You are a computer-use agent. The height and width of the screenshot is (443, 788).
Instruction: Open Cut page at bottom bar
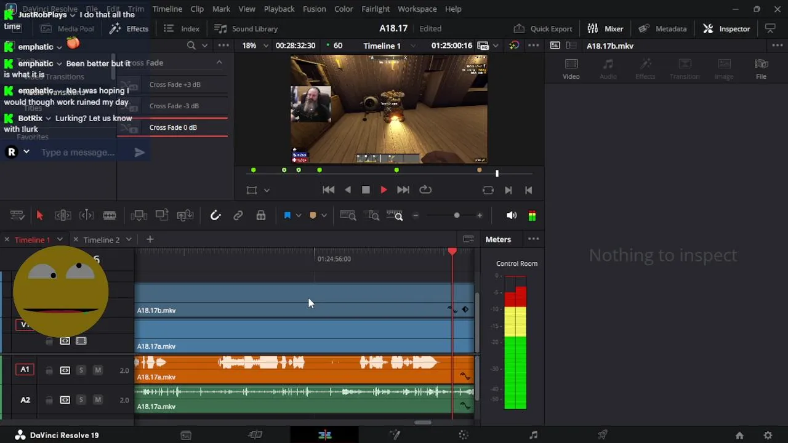pyautogui.click(x=255, y=436)
